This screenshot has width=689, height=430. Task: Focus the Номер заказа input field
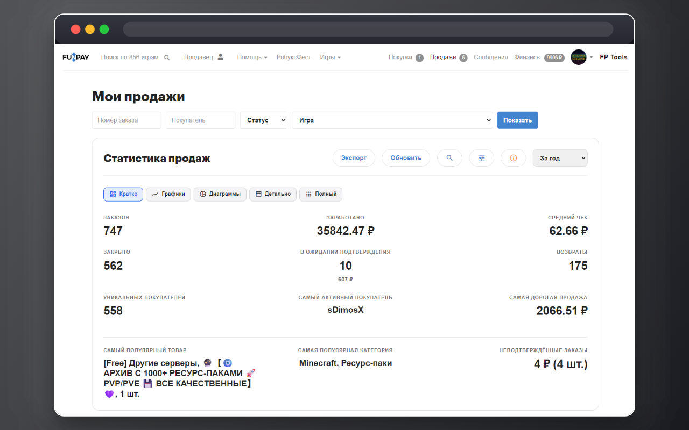coord(126,120)
